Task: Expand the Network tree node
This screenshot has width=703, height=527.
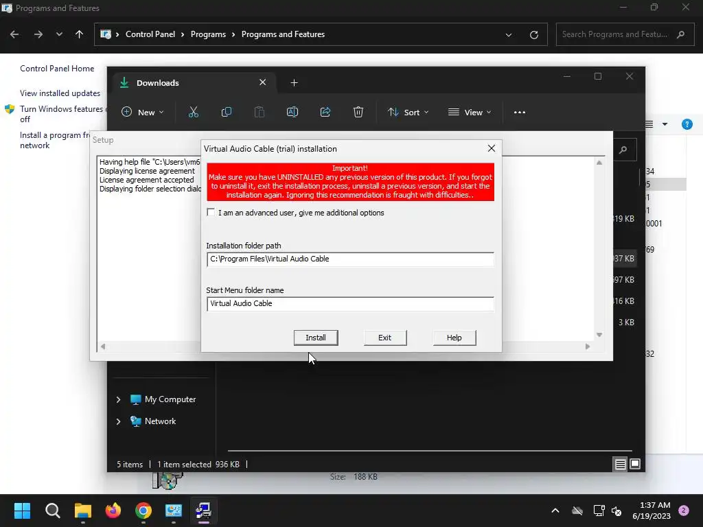Action: pyautogui.click(x=118, y=421)
